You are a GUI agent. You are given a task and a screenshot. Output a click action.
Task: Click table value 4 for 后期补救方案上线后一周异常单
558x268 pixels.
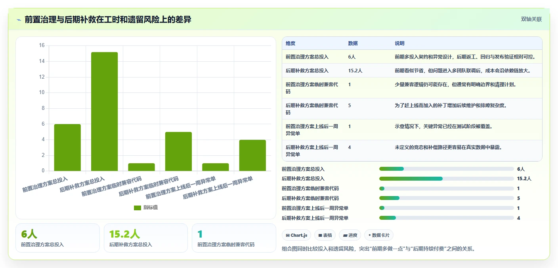tap(350, 147)
